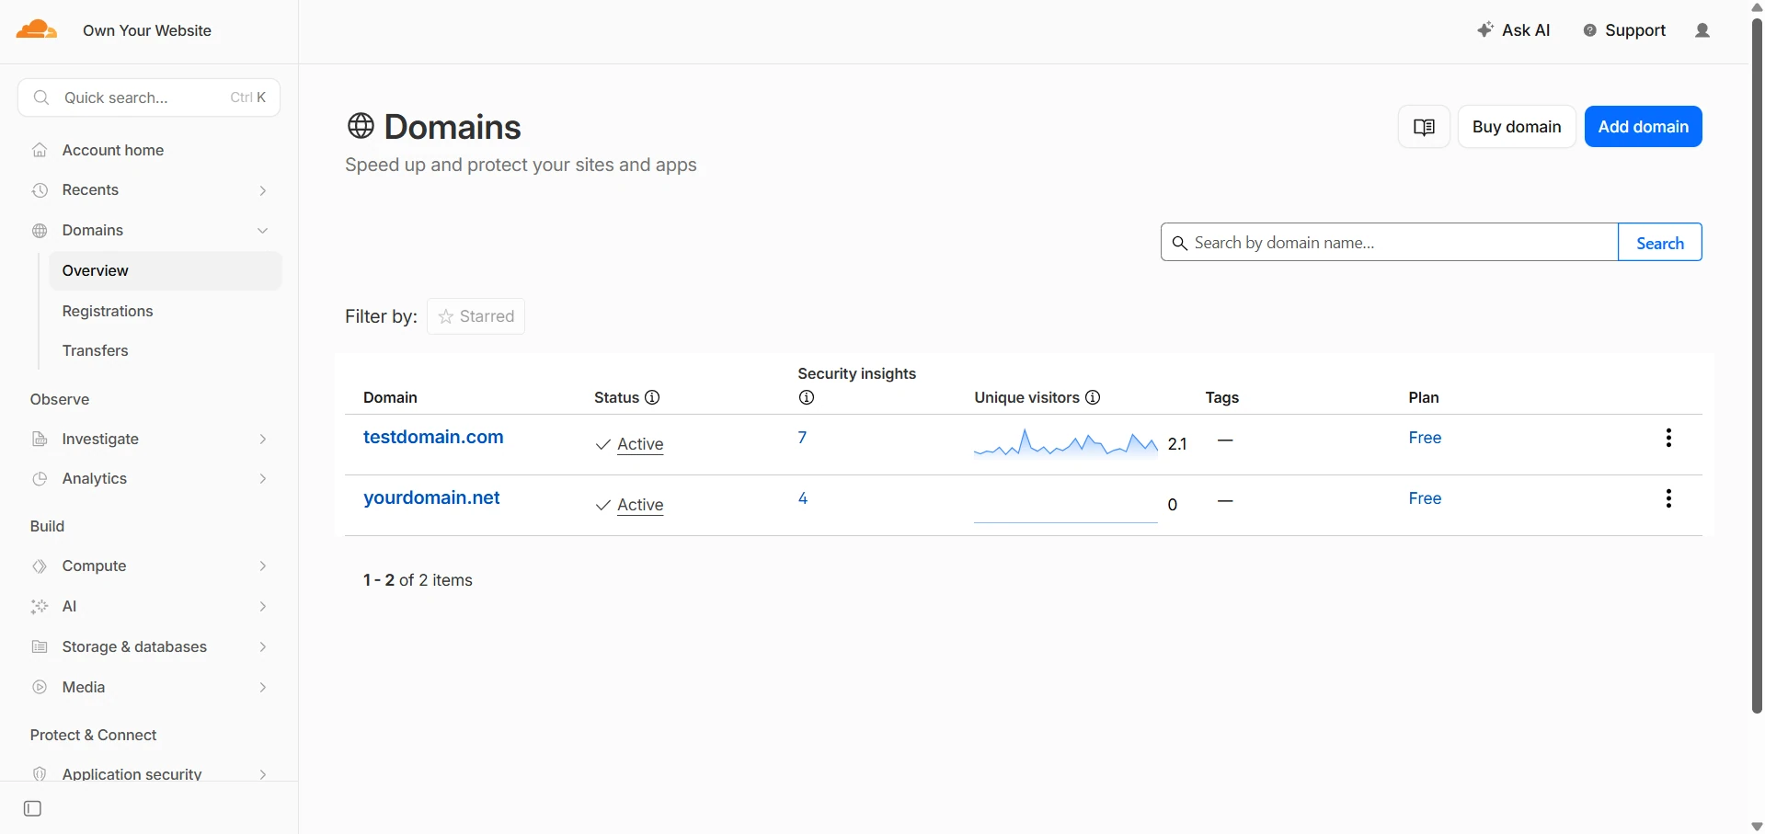Open three-dot menu for testdomain.com
This screenshot has width=1765, height=834.
pyautogui.click(x=1668, y=438)
